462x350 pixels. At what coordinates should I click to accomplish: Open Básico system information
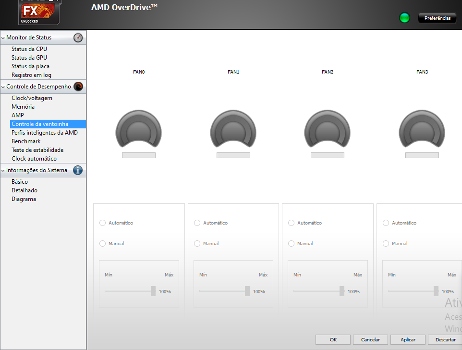[x=19, y=182]
